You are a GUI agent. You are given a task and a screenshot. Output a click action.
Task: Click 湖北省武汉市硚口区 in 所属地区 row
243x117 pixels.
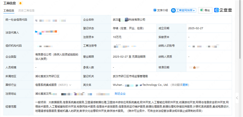(x=47, y=76)
